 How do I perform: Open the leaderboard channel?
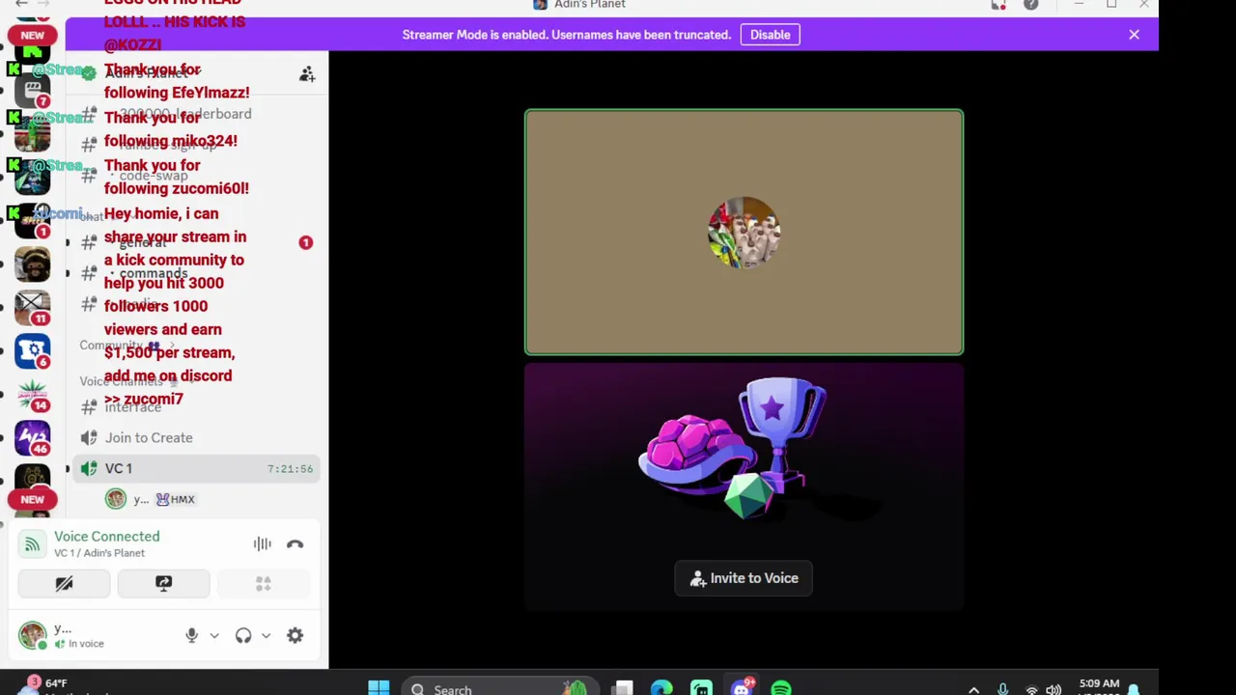(x=197, y=114)
